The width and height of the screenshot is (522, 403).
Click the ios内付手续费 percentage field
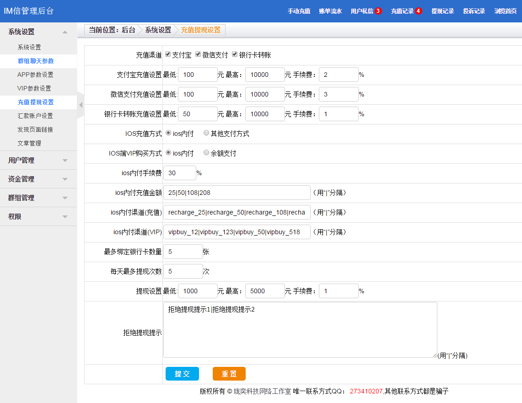tap(179, 173)
